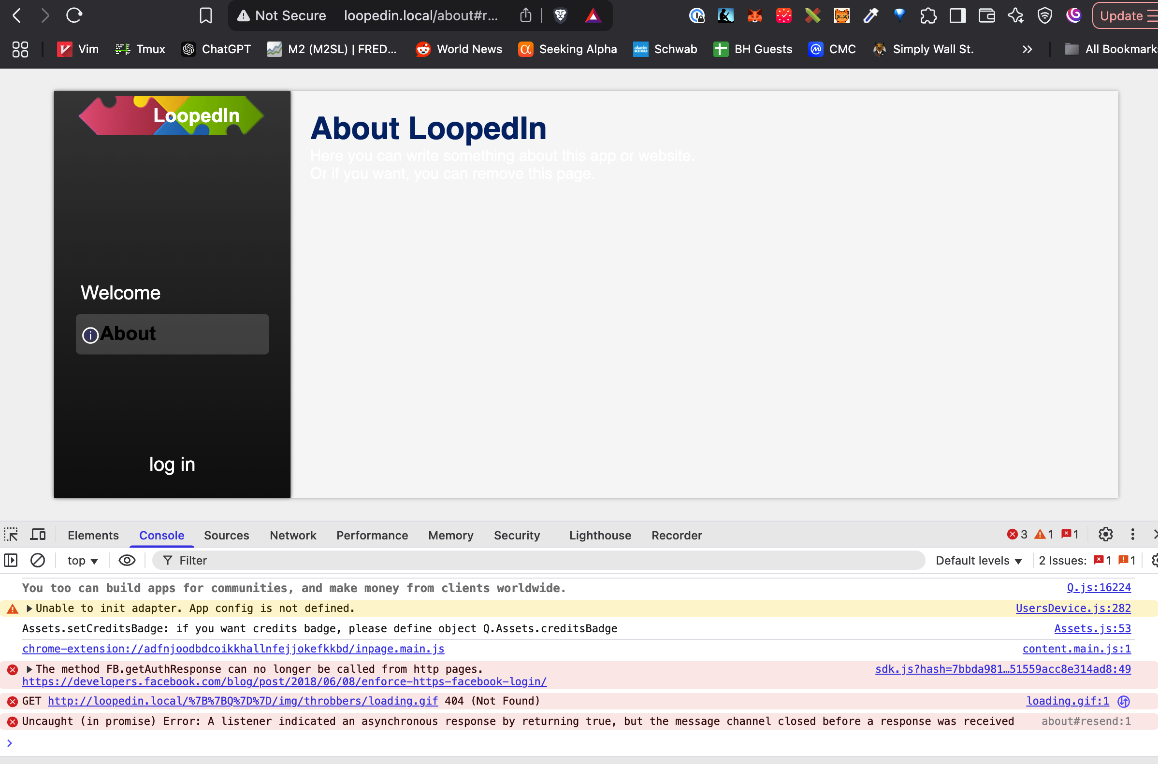Toggle the console sidebar icon
1158x764 pixels.
(x=11, y=560)
